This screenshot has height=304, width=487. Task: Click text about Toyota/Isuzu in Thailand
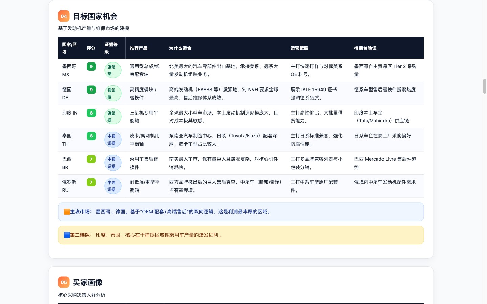click(223, 140)
